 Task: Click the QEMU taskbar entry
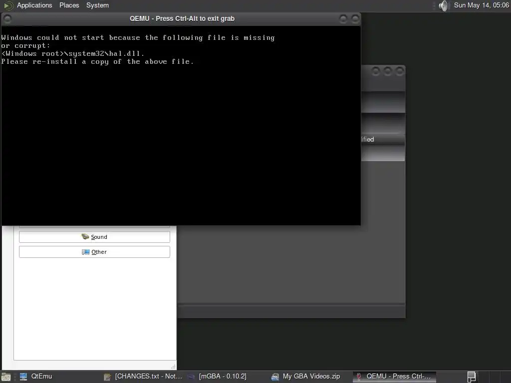(x=394, y=377)
